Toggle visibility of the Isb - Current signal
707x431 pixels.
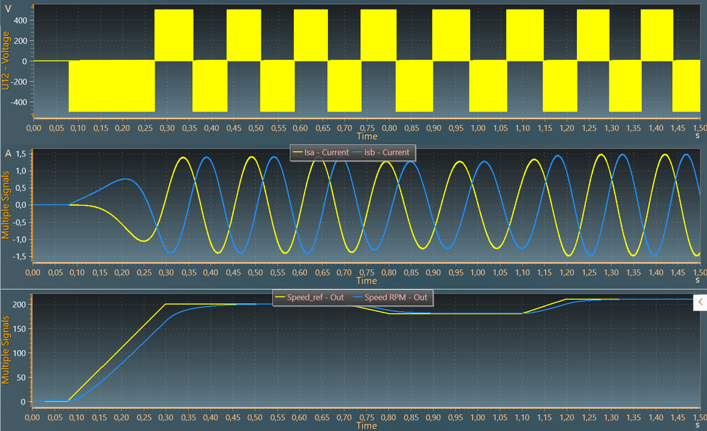point(387,153)
